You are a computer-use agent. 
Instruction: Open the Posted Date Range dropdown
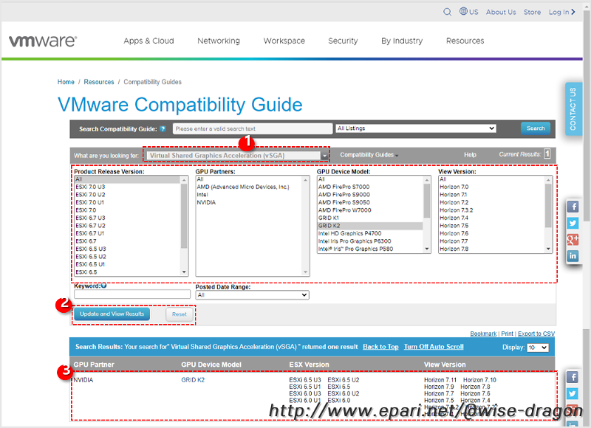click(x=252, y=295)
